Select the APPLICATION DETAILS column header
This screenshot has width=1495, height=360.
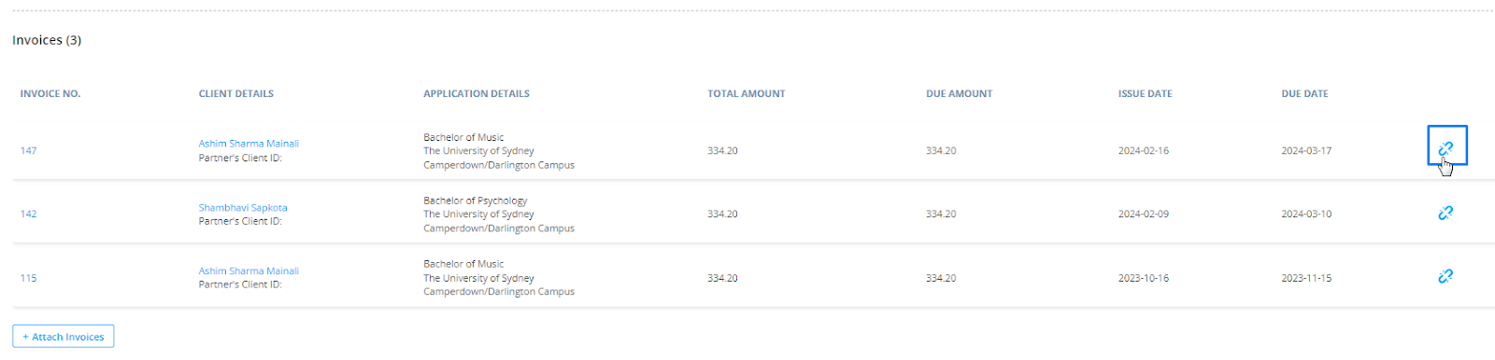tap(477, 93)
